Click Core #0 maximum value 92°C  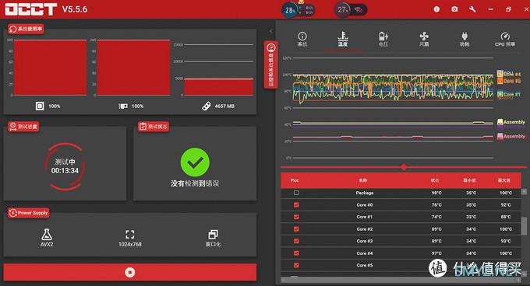[506, 205]
